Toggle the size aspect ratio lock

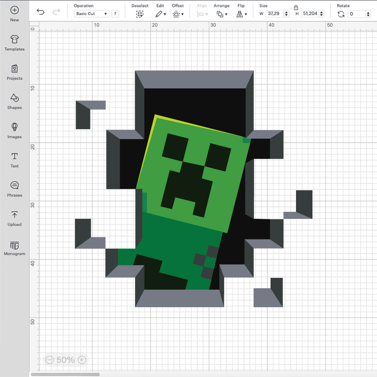pyautogui.click(x=296, y=7)
